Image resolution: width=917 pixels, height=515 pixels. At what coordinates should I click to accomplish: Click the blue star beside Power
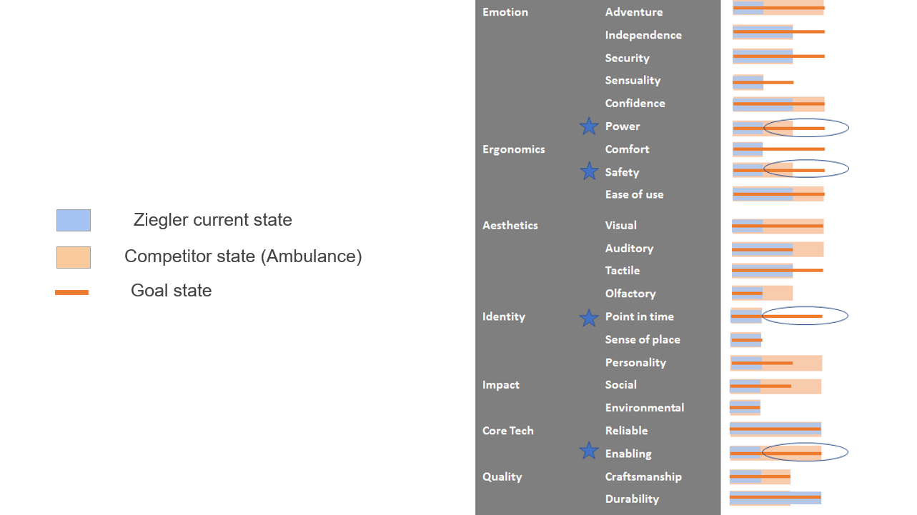click(589, 126)
